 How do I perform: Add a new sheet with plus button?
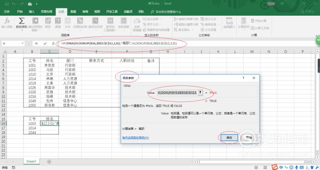coord(49,162)
